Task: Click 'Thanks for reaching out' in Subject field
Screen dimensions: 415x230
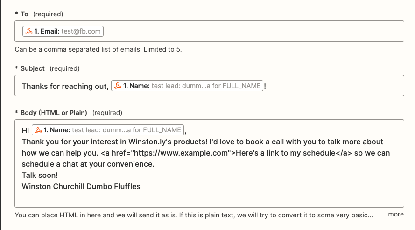Action: pyautogui.click(x=64, y=86)
